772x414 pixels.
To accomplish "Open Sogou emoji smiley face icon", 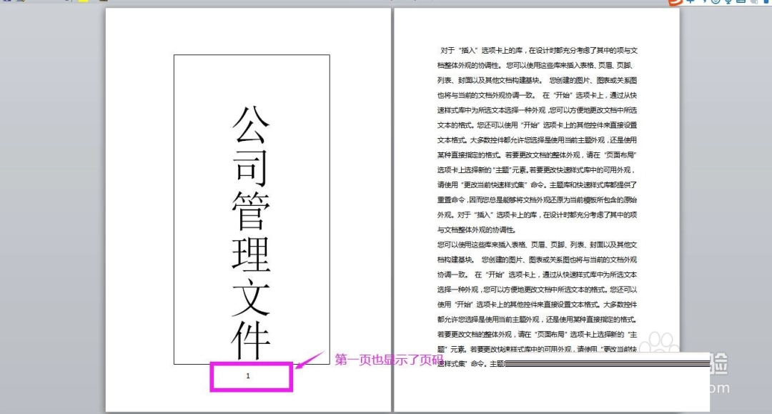I will pyautogui.click(x=716, y=1).
